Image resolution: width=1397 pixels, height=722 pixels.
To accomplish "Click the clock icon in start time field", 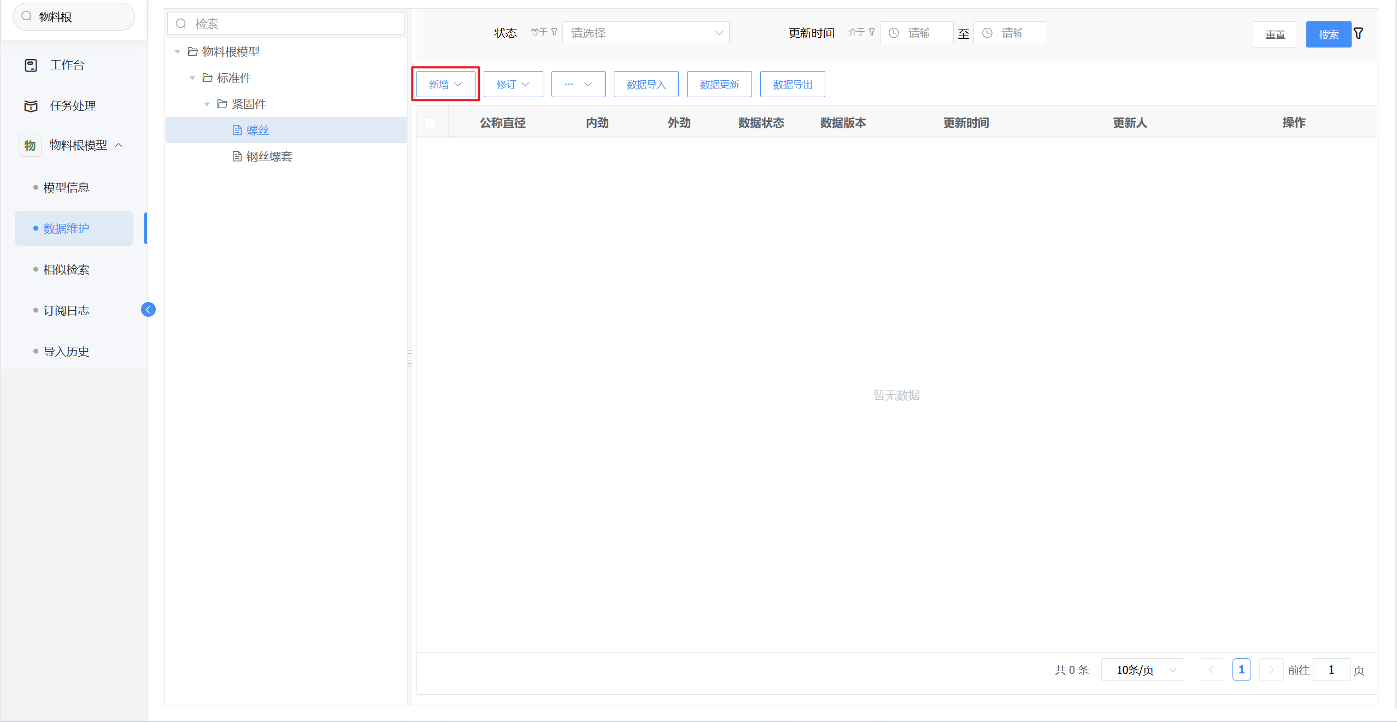I will tap(894, 33).
